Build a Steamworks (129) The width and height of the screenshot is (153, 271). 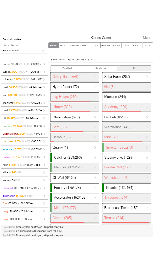pos(123,157)
